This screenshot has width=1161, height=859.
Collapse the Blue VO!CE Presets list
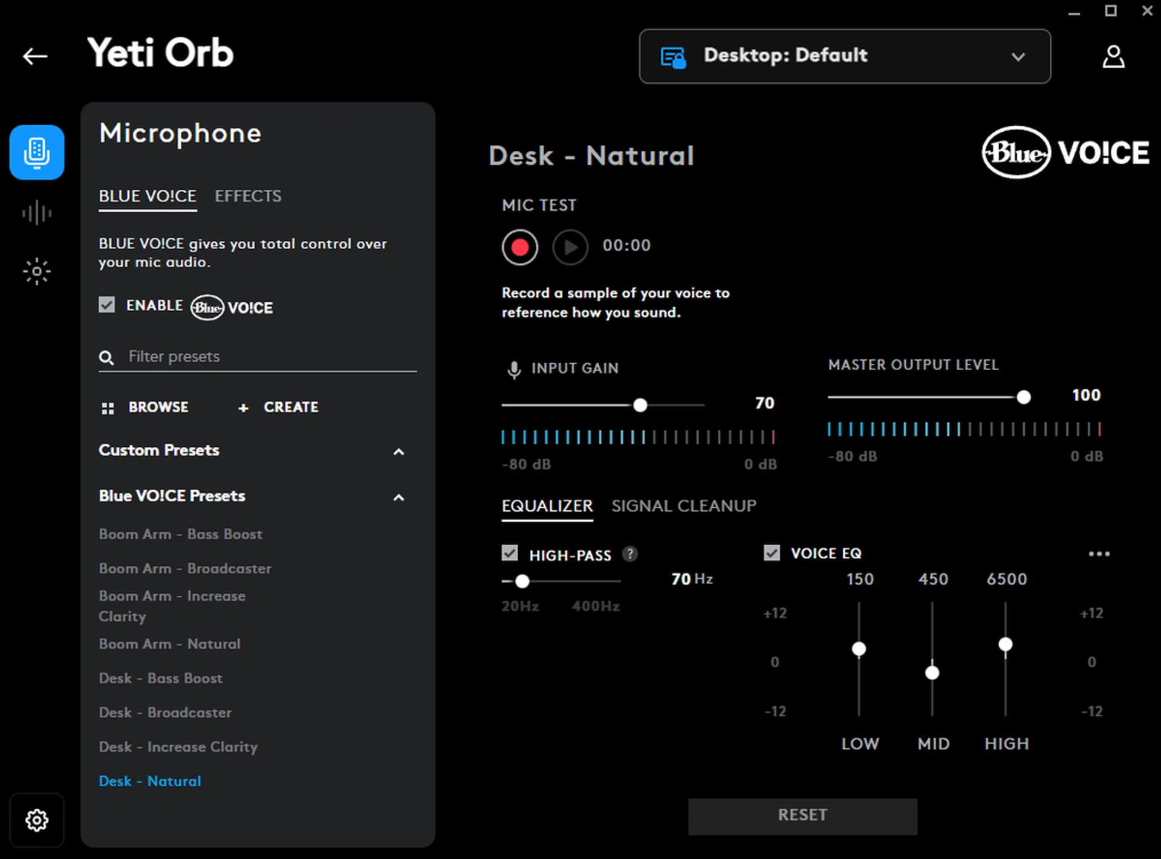tap(398, 498)
